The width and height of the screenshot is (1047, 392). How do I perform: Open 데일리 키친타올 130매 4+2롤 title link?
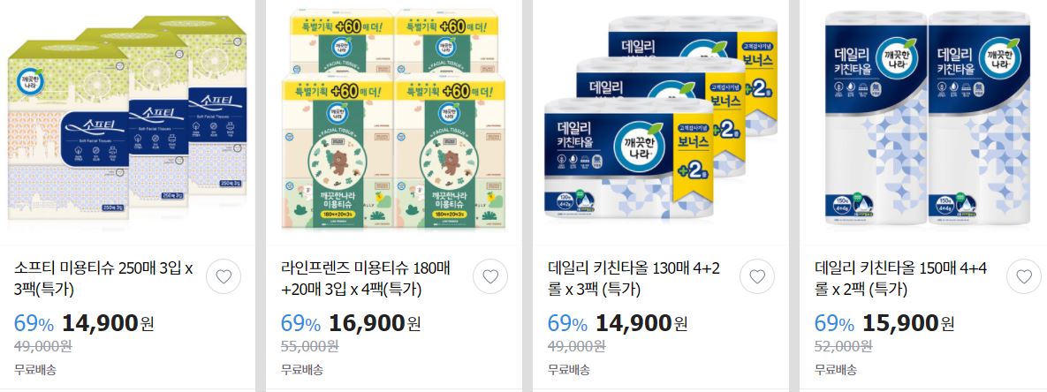pos(634,279)
